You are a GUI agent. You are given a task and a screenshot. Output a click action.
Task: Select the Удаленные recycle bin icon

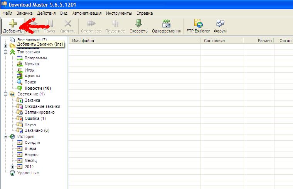pos(12,173)
